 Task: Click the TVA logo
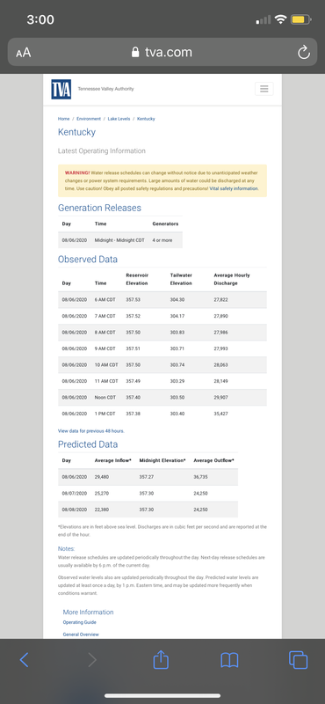click(x=61, y=89)
